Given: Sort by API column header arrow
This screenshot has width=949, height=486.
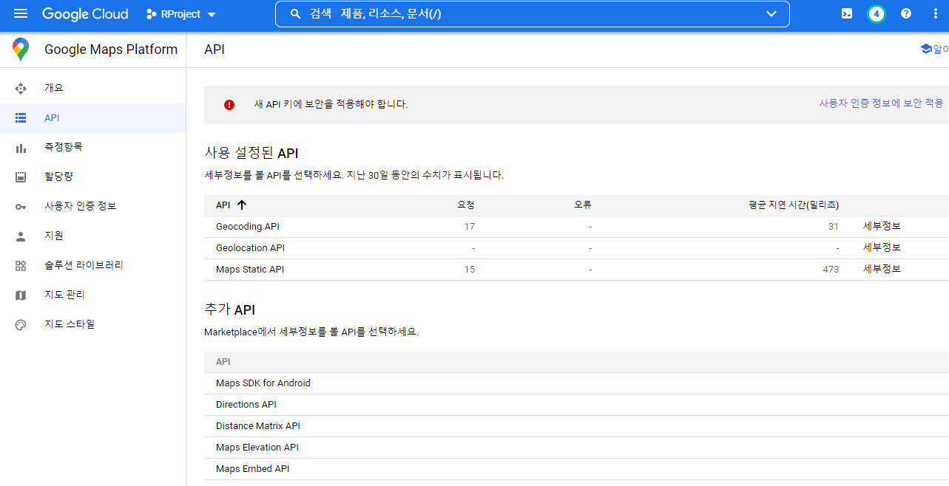Looking at the screenshot, I should point(241,205).
